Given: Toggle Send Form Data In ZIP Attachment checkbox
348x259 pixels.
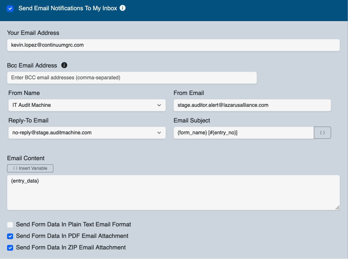Looking at the screenshot, I should (x=10, y=248).
